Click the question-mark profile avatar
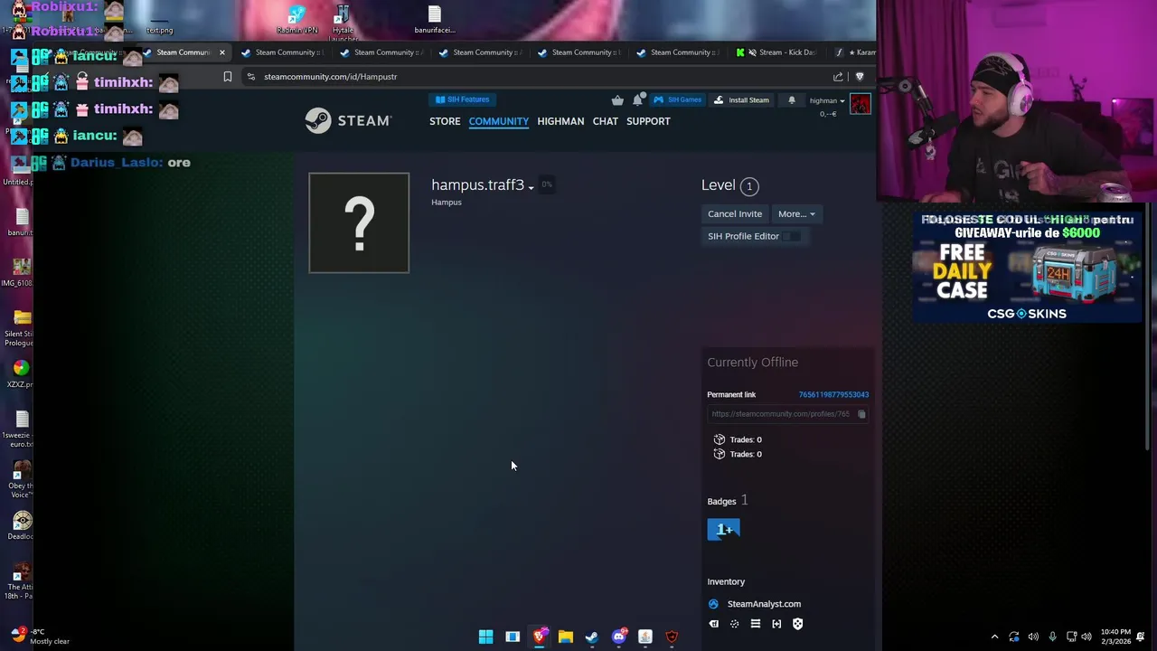This screenshot has height=651, width=1157. [x=359, y=222]
